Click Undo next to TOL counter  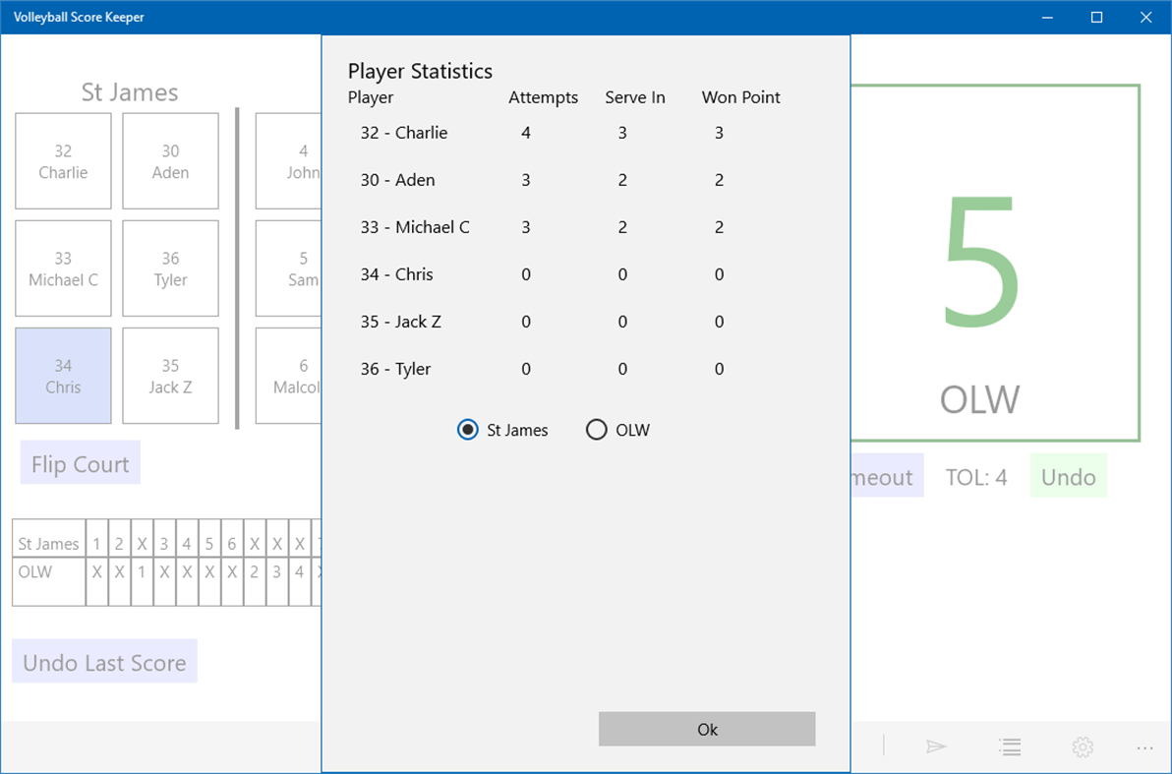[1069, 475]
